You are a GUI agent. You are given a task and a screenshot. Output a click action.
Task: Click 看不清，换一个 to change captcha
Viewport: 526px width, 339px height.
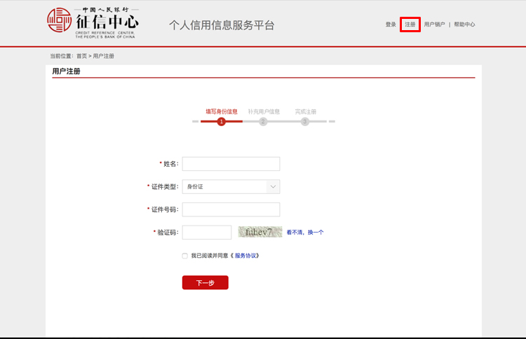coord(305,232)
